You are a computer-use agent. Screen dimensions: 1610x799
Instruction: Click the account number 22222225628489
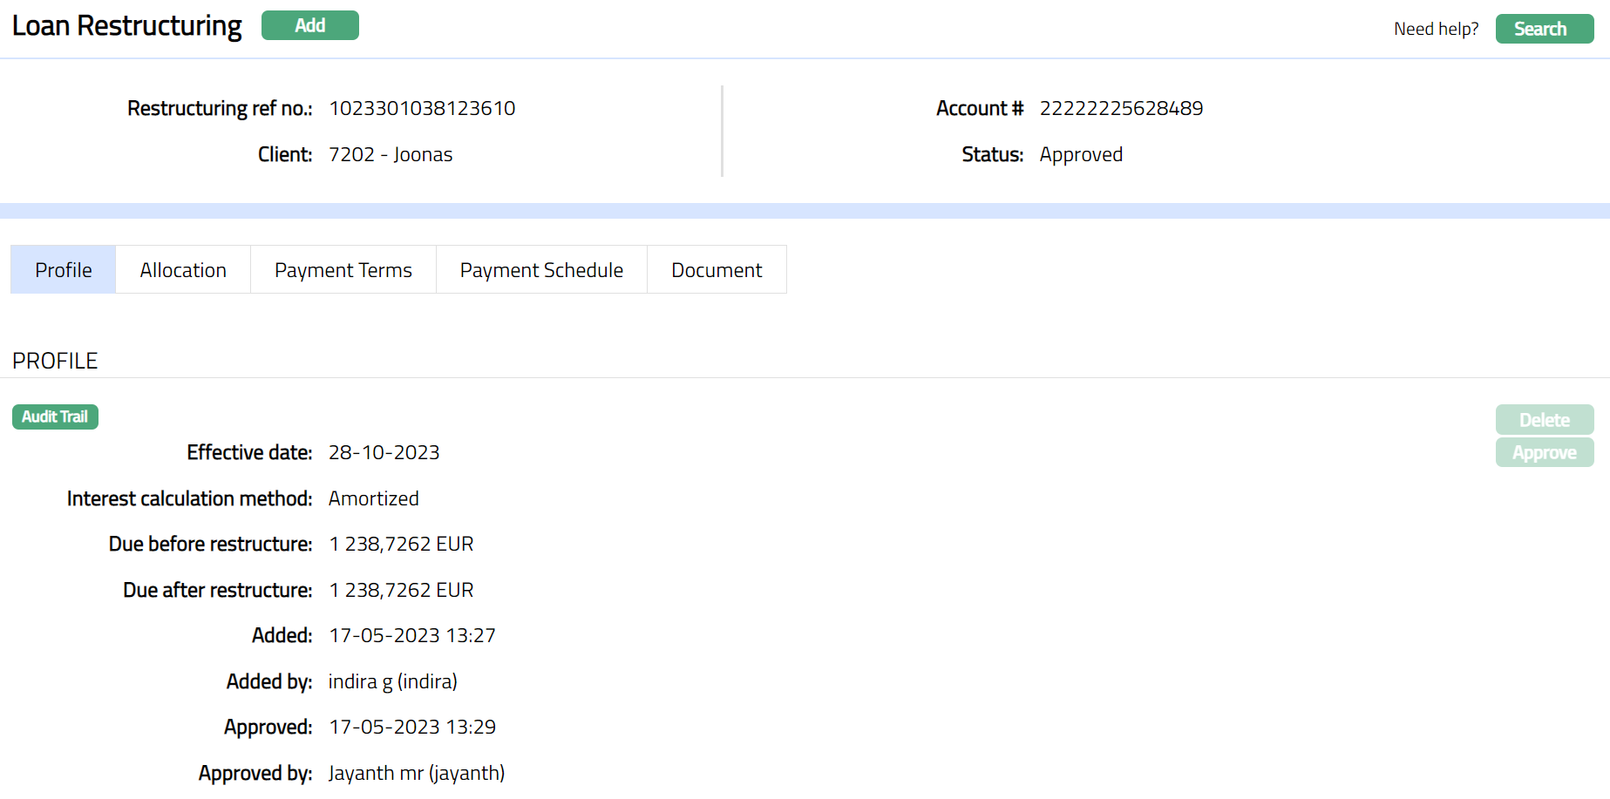click(1121, 108)
